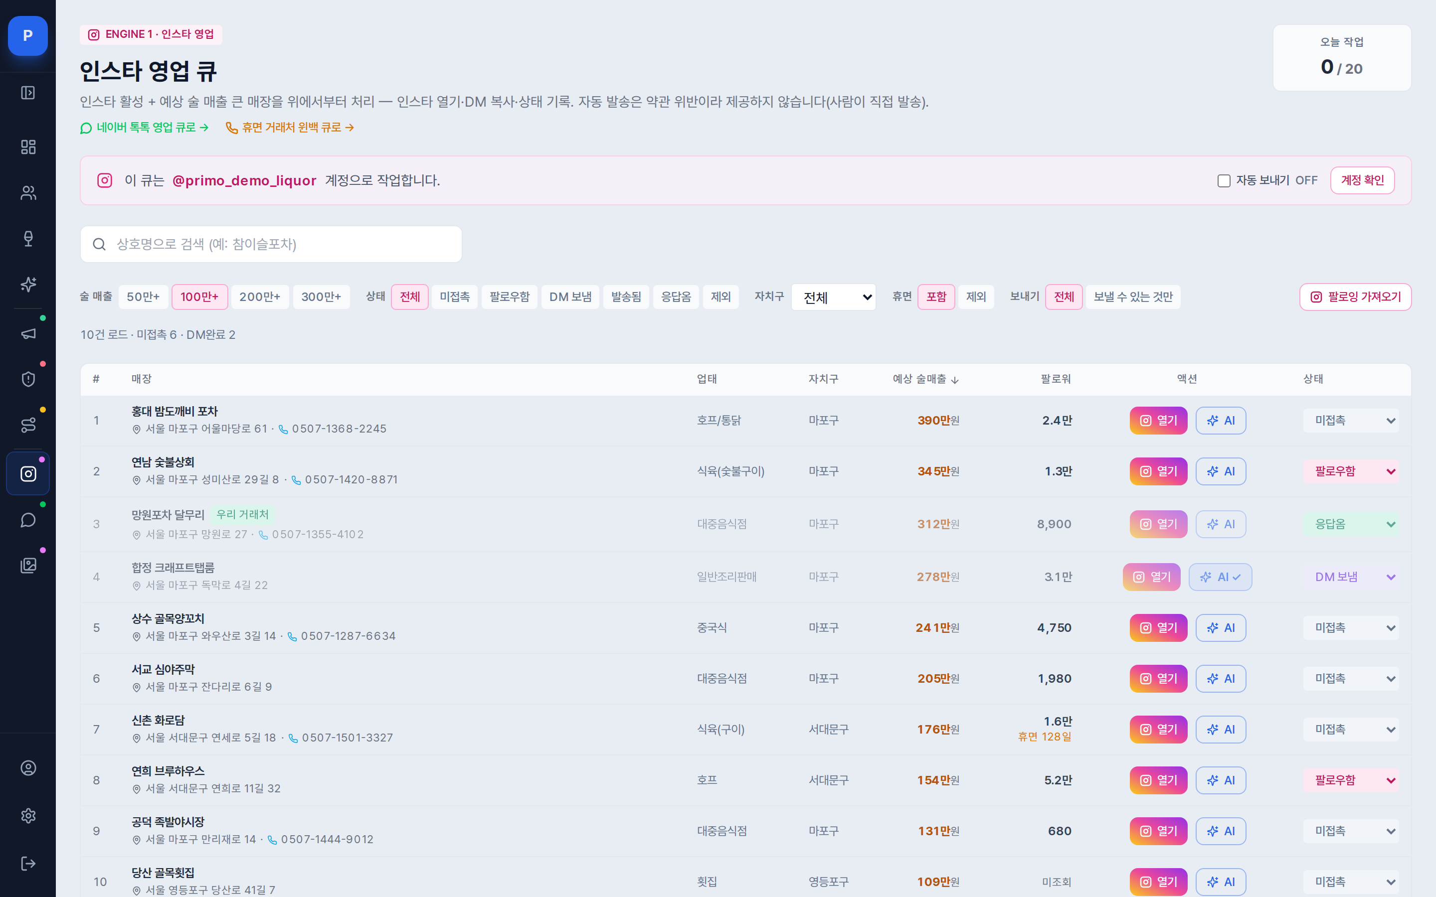This screenshot has width=1436, height=897.
Task: Select the 미접촉 status filter
Action: pos(455,297)
